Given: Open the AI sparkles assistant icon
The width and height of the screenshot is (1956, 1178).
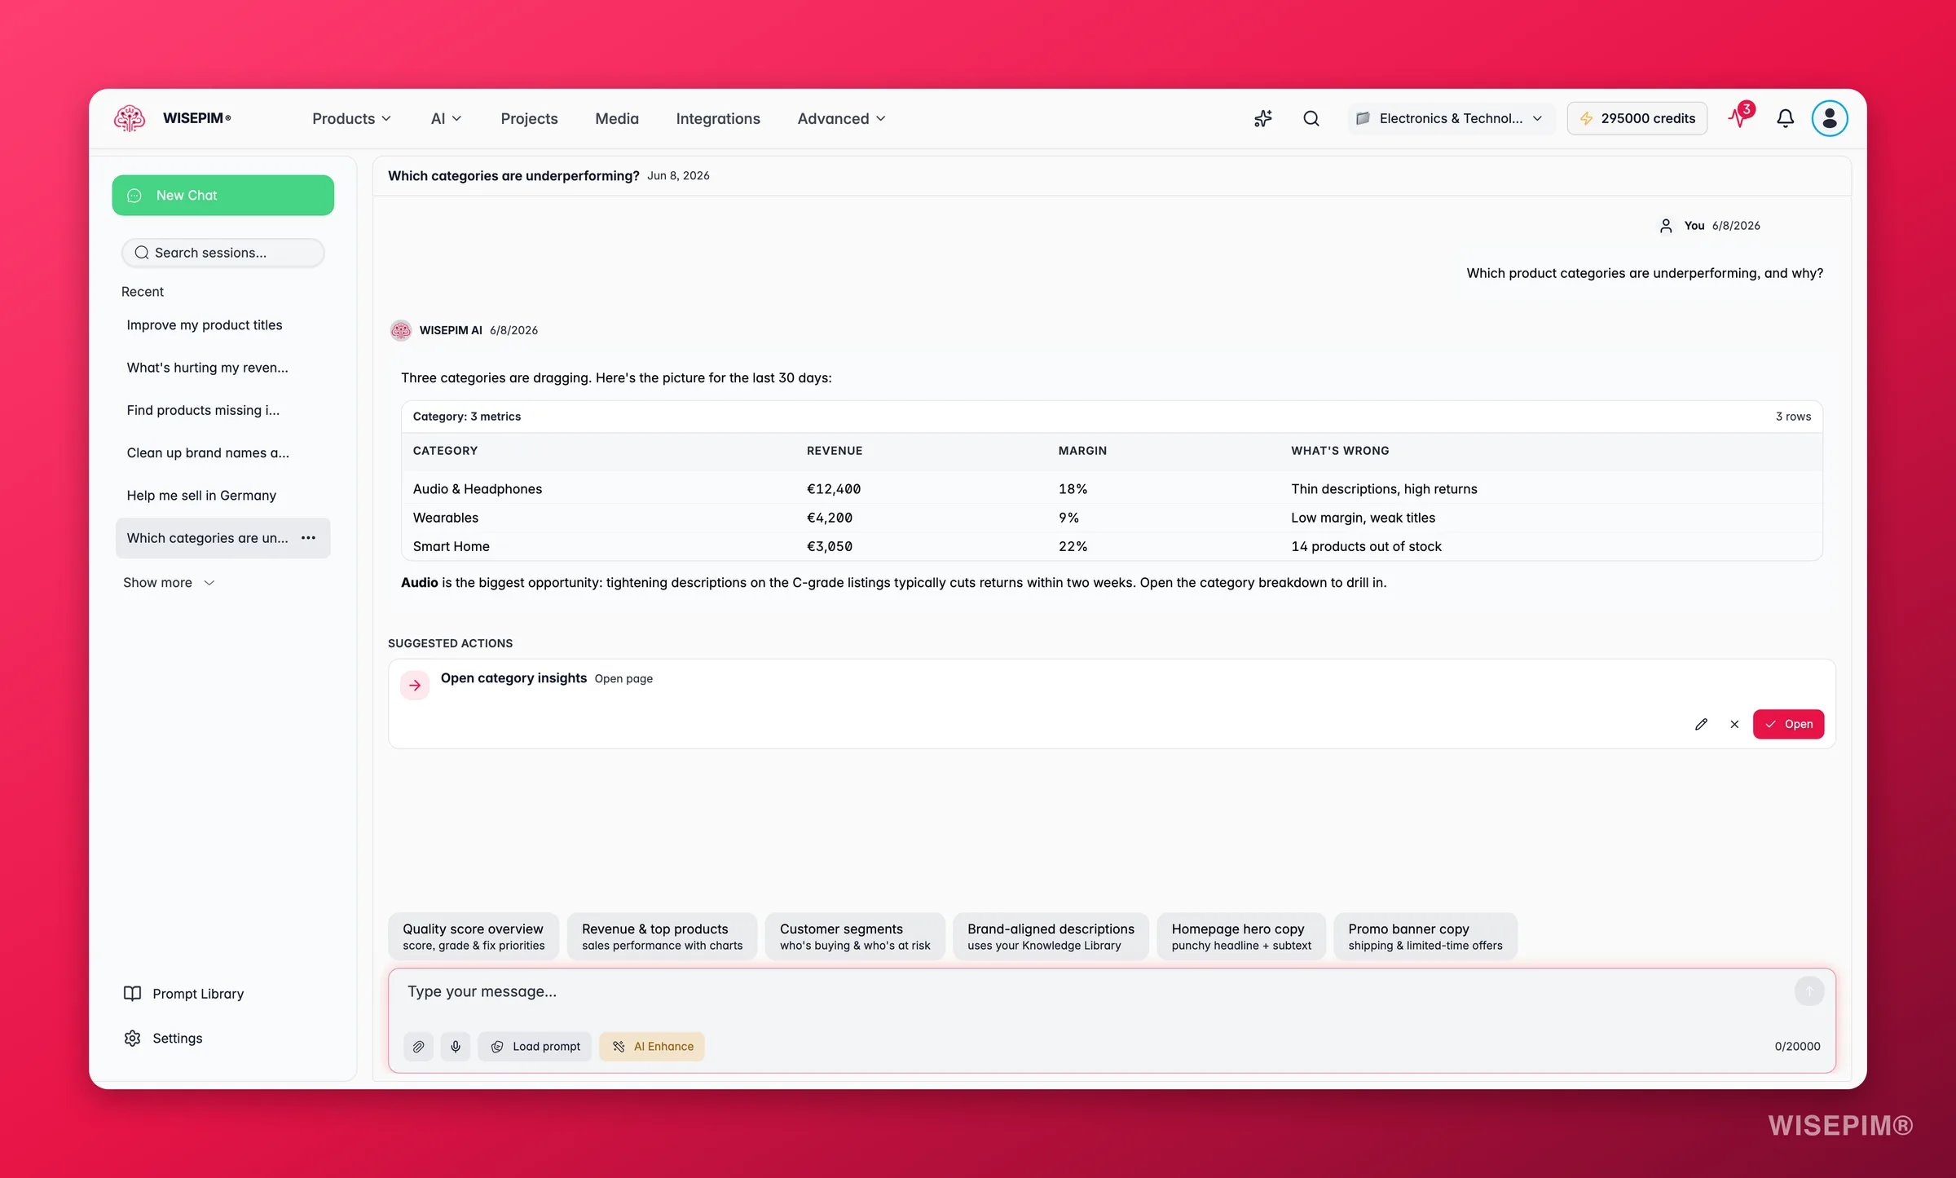Looking at the screenshot, I should coord(1262,118).
